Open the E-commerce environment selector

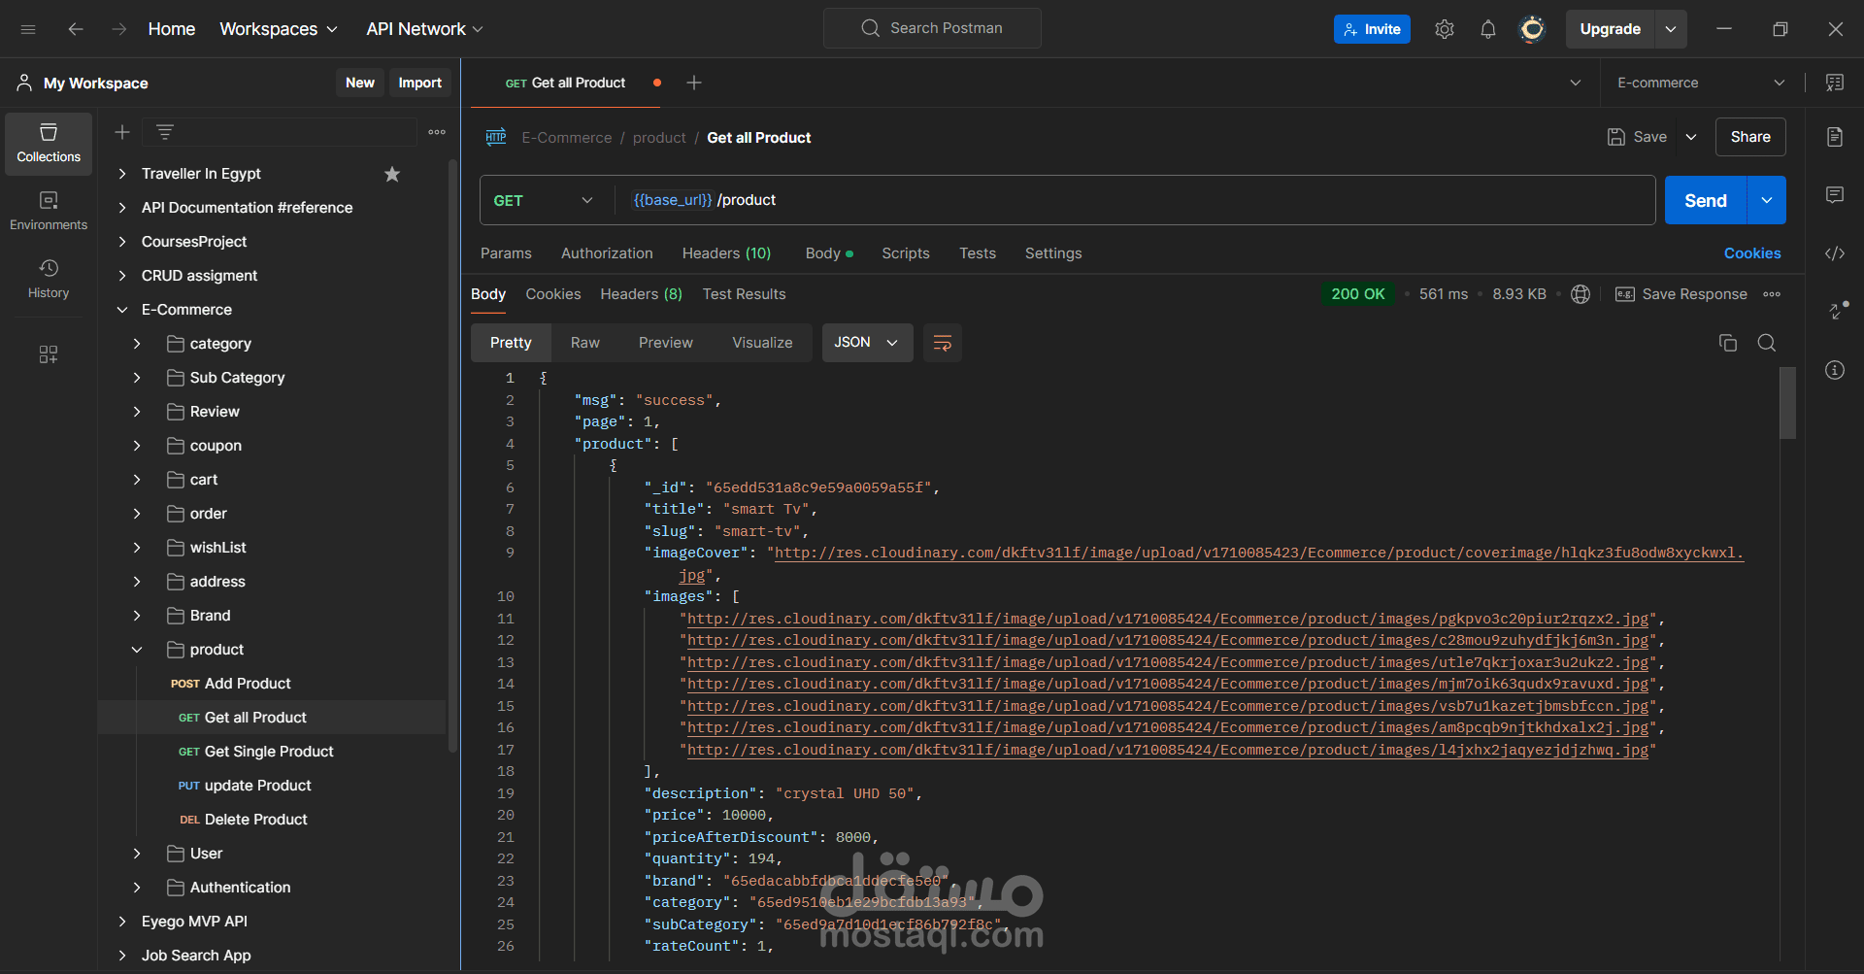[1701, 83]
